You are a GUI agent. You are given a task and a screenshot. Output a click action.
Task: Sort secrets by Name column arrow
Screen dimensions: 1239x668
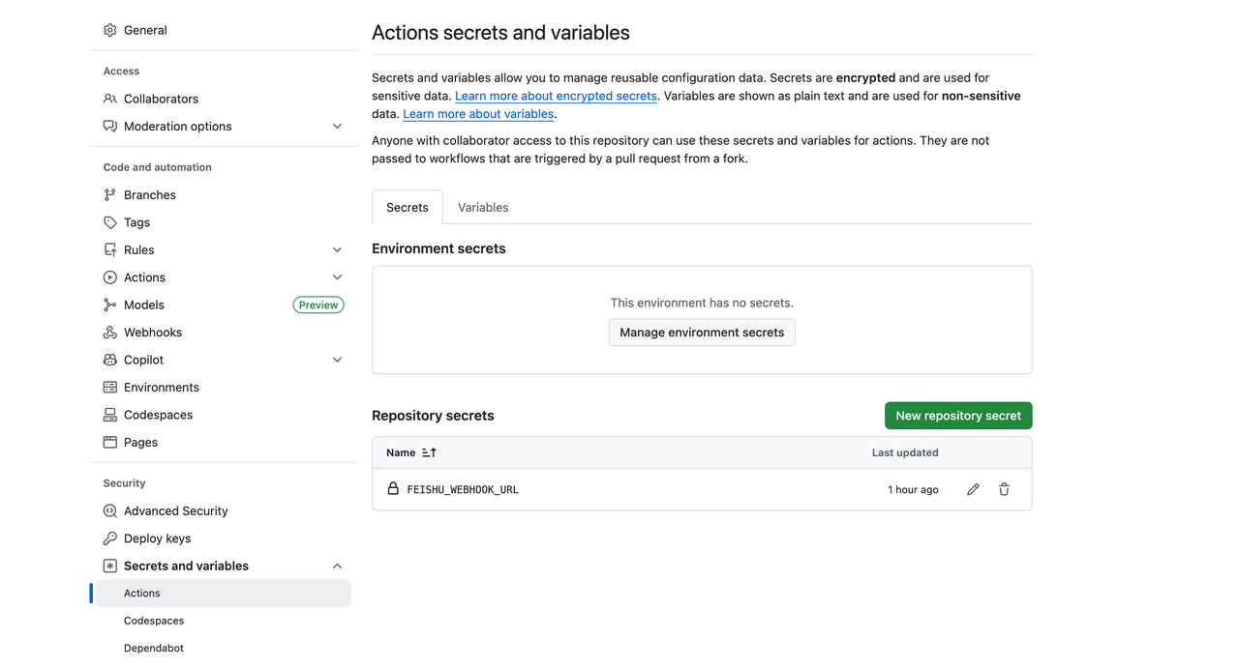[x=429, y=452]
